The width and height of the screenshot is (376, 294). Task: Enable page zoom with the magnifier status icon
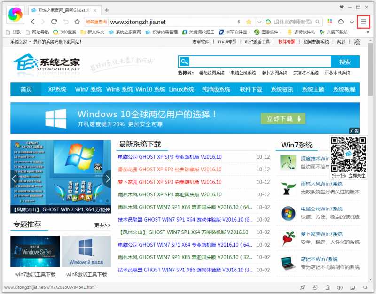366,287
